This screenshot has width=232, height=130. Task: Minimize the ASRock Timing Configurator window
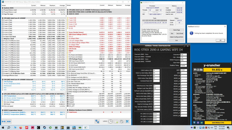(x=184, y=46)
